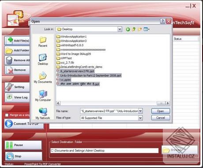Click Add File(s) in main window
The height and width of the screenshot is (168, 203).
coord(17,41)
